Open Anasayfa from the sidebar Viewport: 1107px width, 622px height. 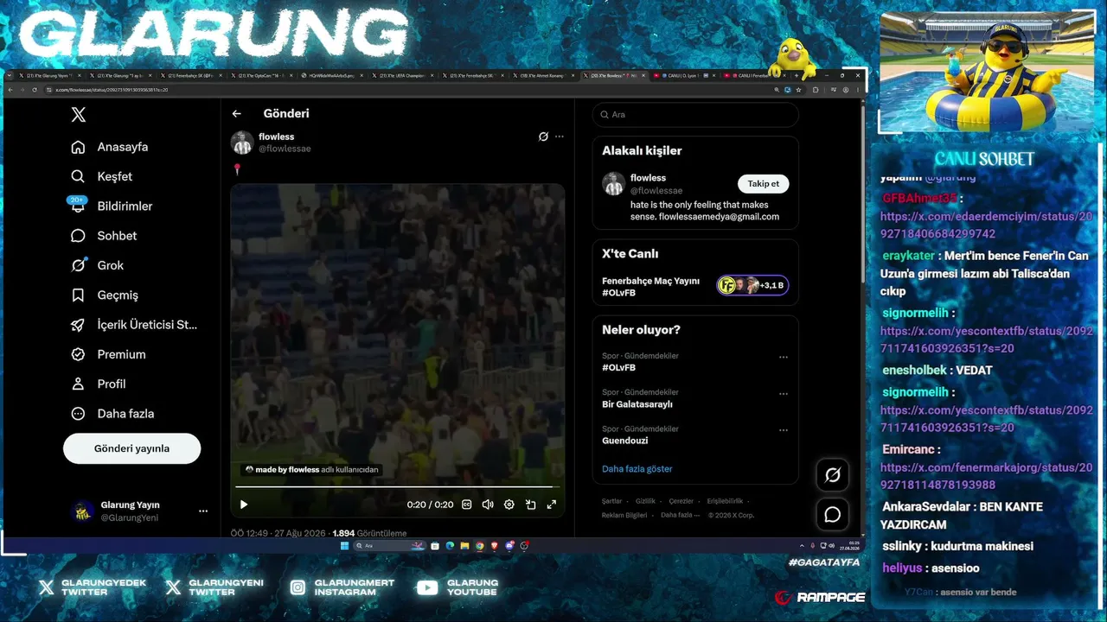[x=110, y=147]
